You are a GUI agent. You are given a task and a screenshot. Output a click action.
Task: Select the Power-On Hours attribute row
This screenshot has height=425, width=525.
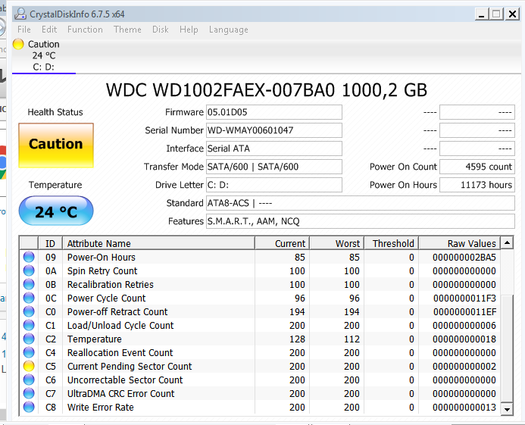[x=260, y=257]
